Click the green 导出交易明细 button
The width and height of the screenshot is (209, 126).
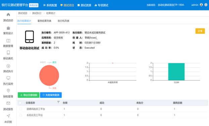pos(29,95)
